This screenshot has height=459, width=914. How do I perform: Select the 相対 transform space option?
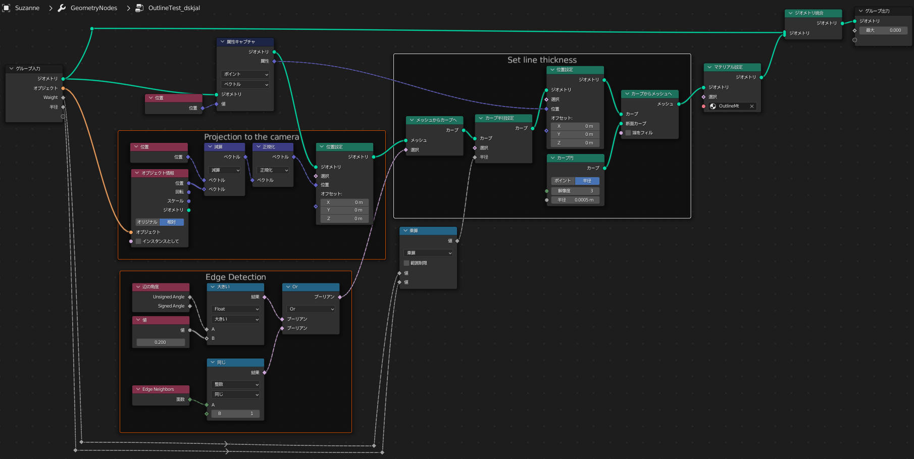point(172,222)
